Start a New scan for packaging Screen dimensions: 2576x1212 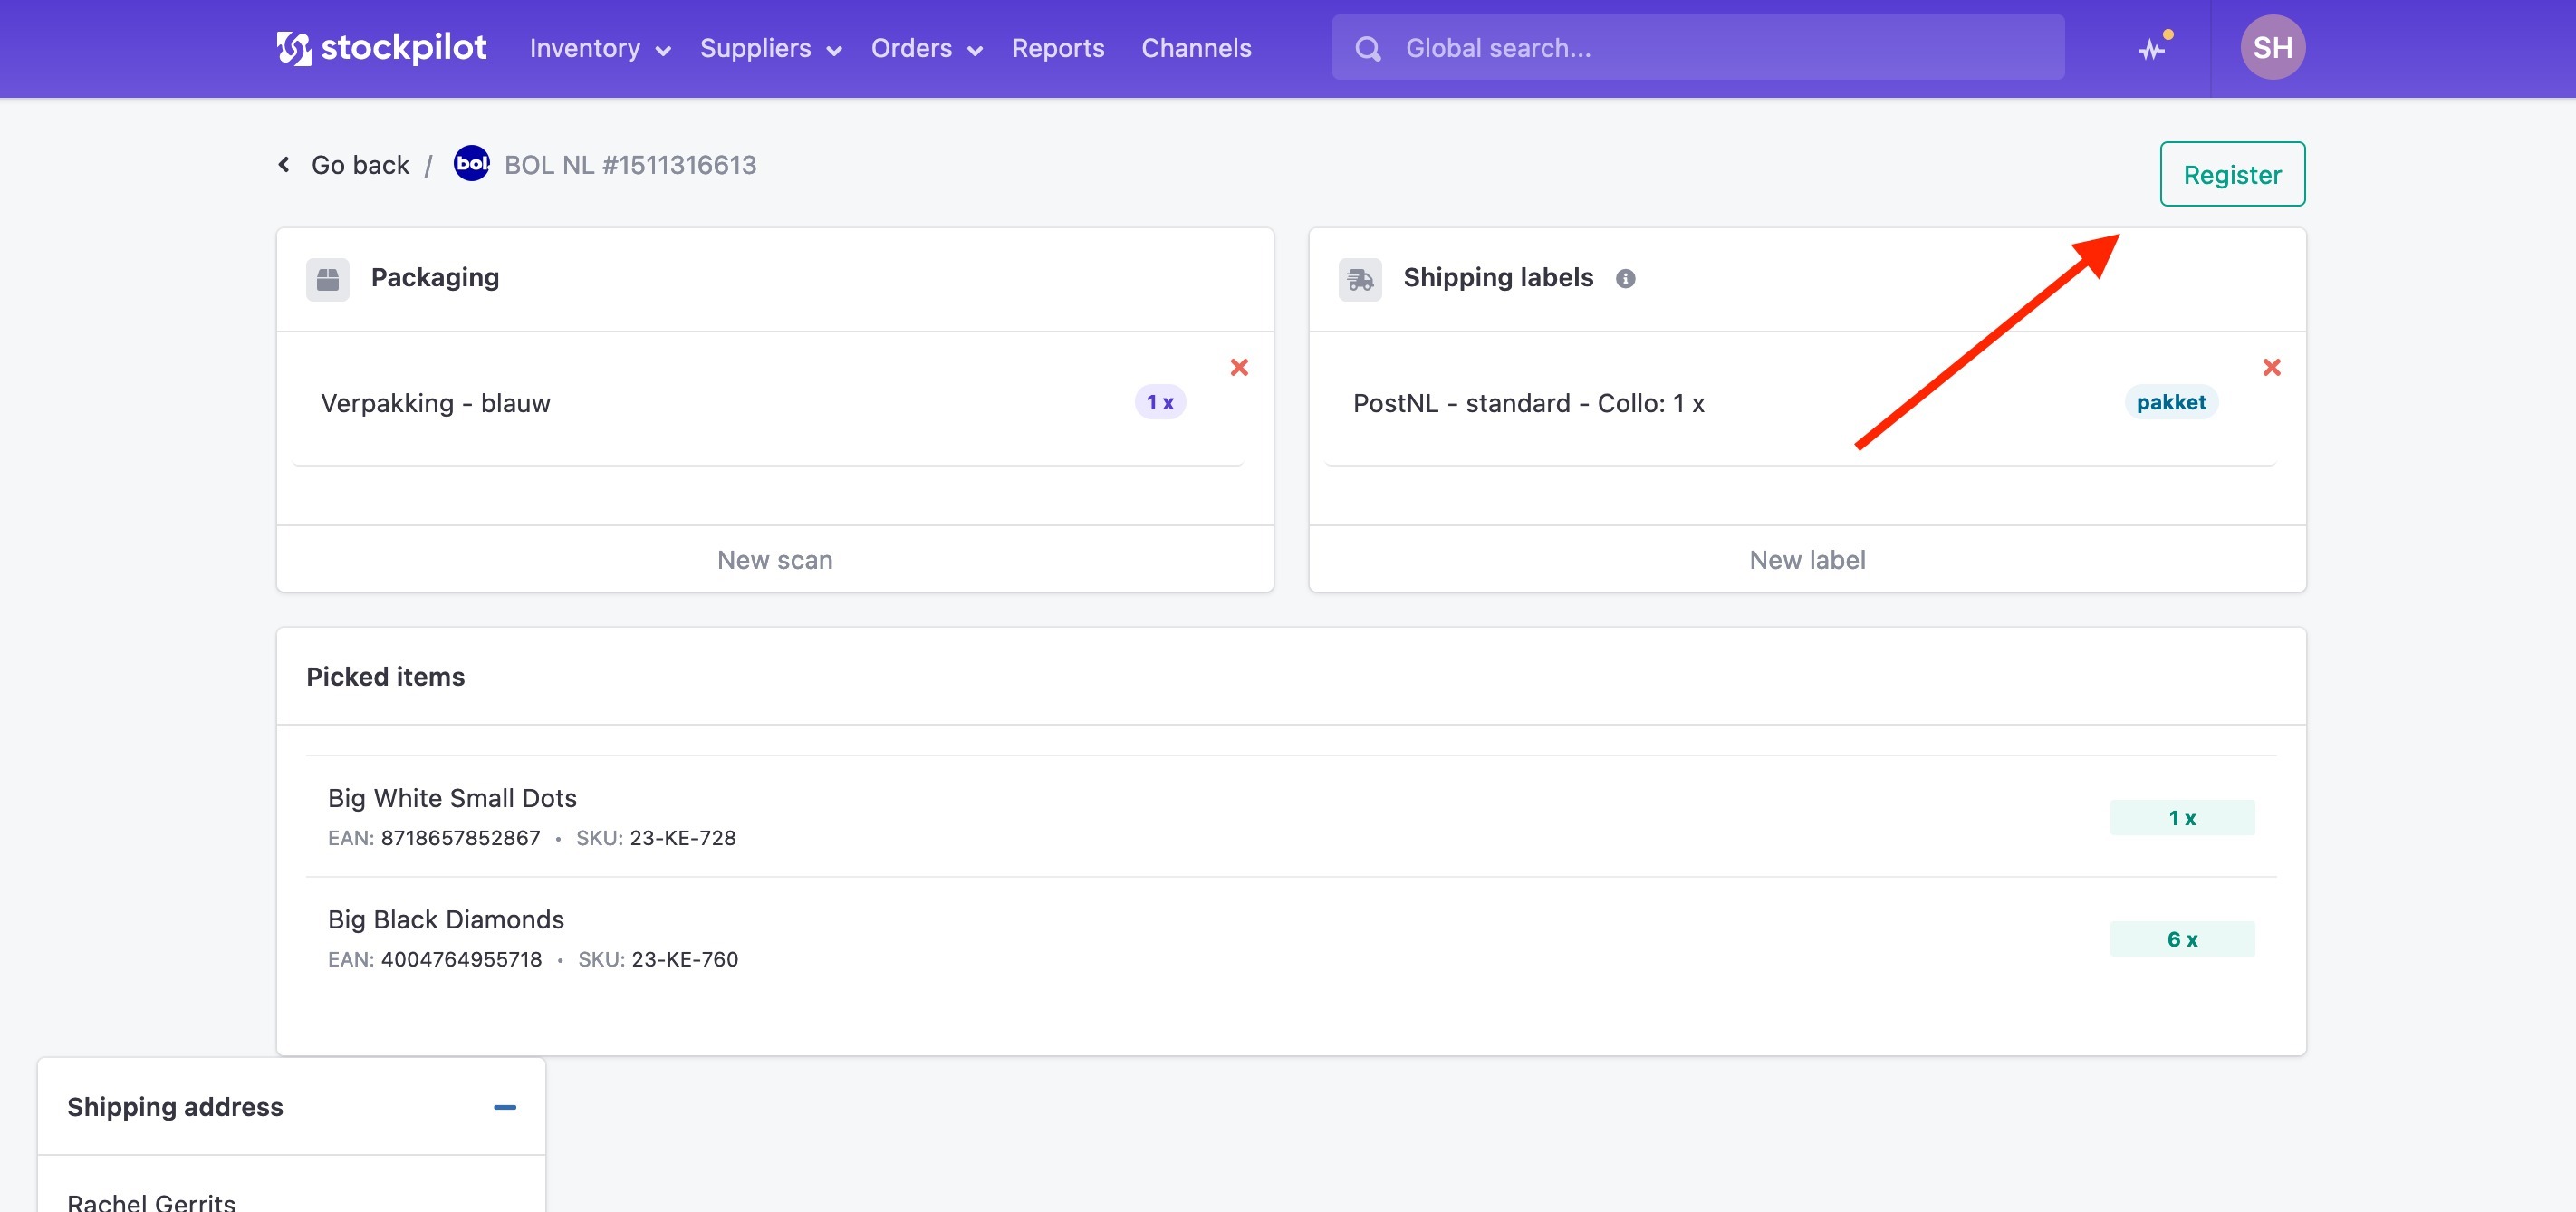[x=775, y=559]
